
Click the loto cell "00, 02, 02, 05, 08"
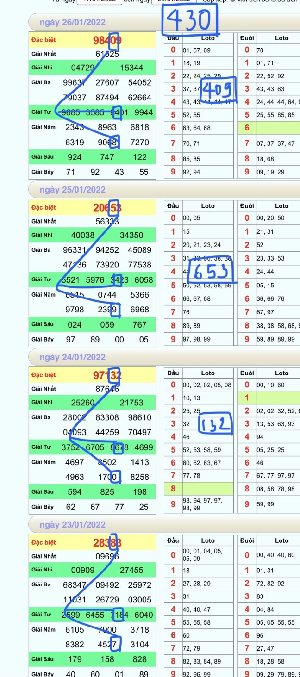tap(207, 385)
